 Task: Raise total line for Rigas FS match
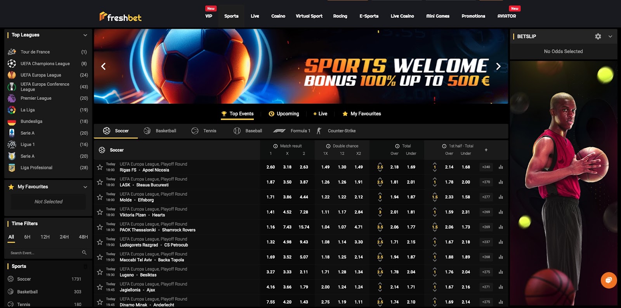(380, 164)
